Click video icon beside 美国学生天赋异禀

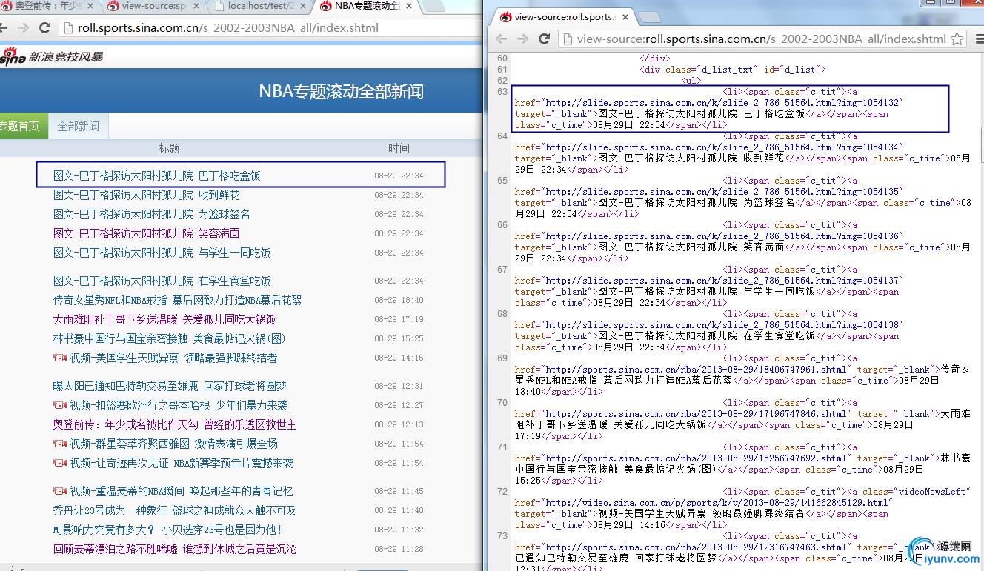tap(60, 358)
